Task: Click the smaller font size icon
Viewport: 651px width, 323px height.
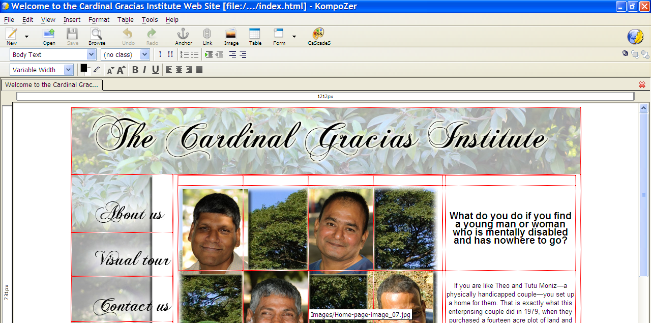Action: 110,70
